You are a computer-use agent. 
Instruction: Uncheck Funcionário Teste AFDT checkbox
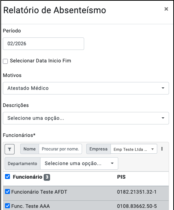[x=7, y=191]
